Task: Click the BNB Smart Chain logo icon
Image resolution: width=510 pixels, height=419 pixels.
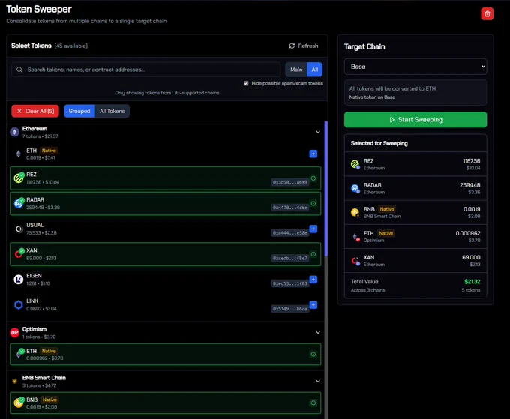Action: (x=15, y=381)
